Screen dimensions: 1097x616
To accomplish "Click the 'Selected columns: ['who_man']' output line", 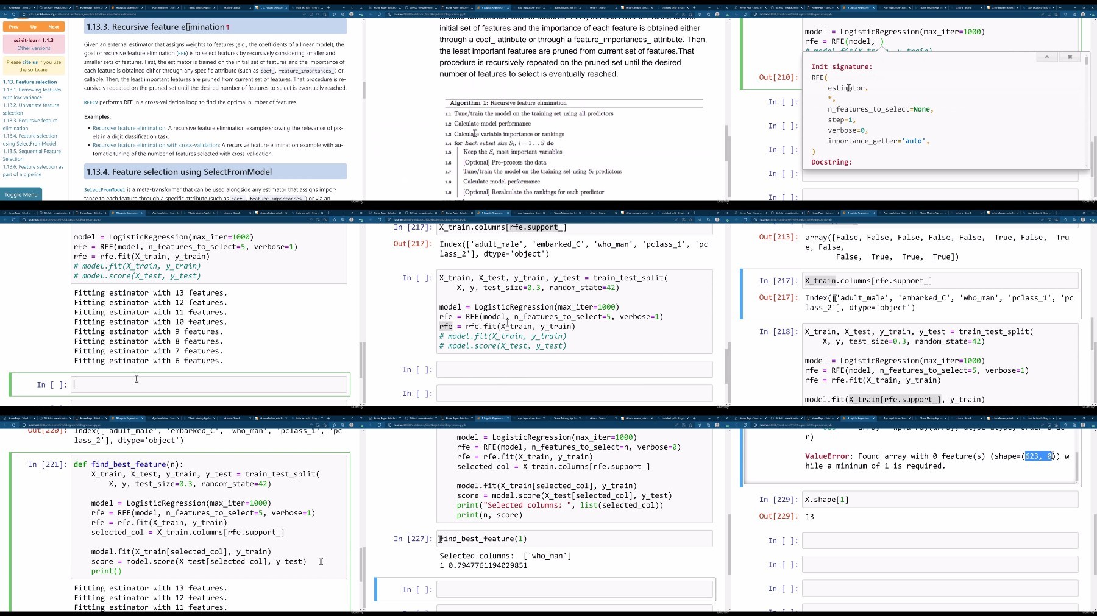I will (505, 556).
